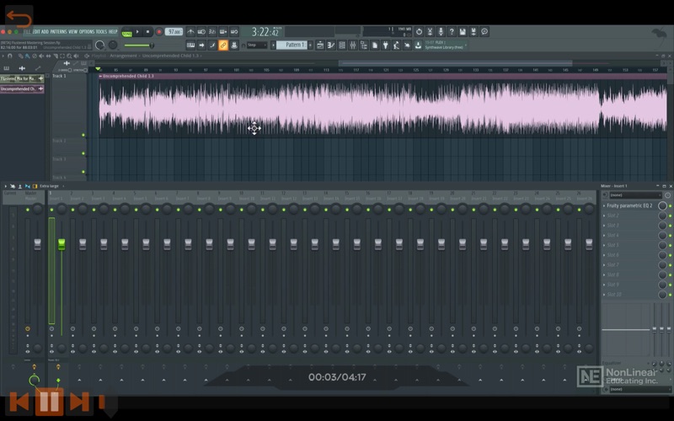
Task: Click the Insert 1 green volume fader
Action: point(62,243)
